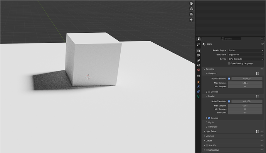Open the Output properties tab

tap(199, 55)
